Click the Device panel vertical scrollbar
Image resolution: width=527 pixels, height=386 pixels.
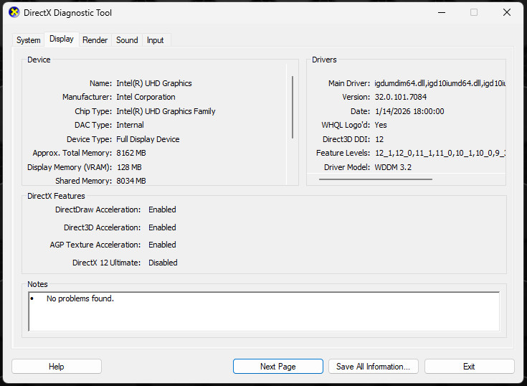293,107
